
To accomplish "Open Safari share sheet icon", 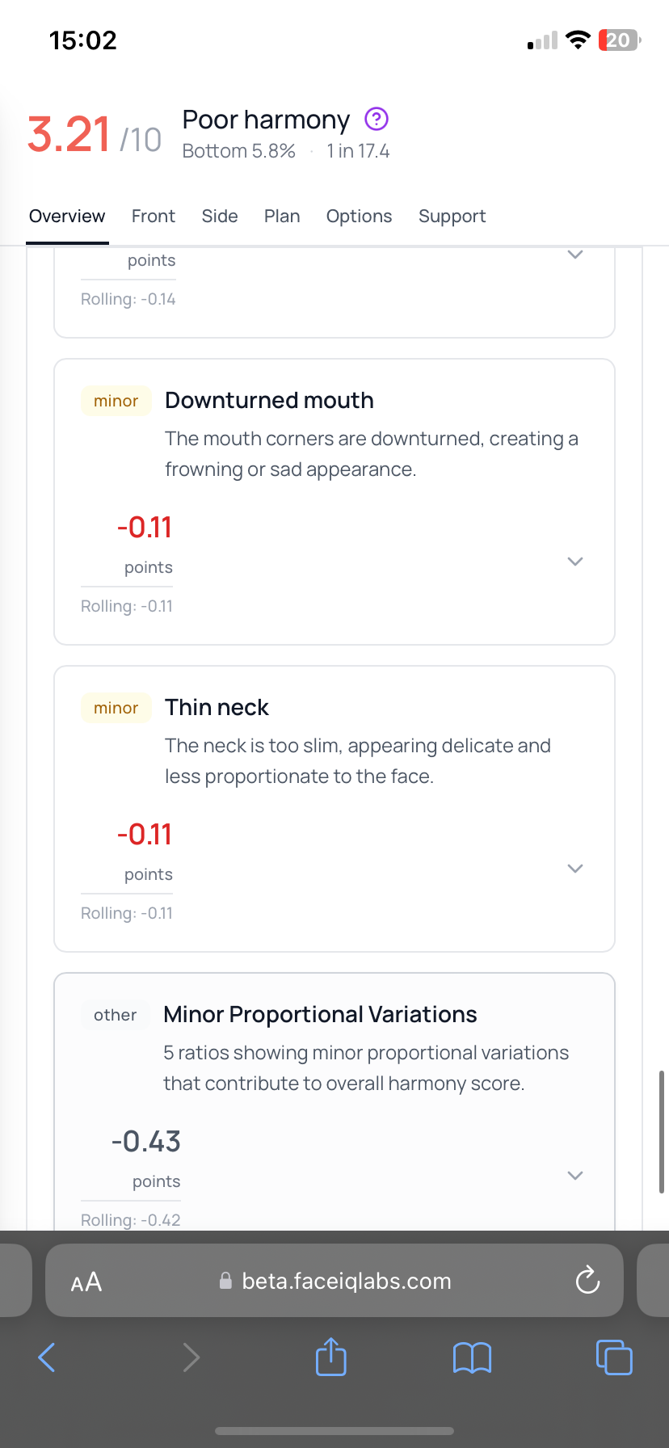I will point(330,1357).
